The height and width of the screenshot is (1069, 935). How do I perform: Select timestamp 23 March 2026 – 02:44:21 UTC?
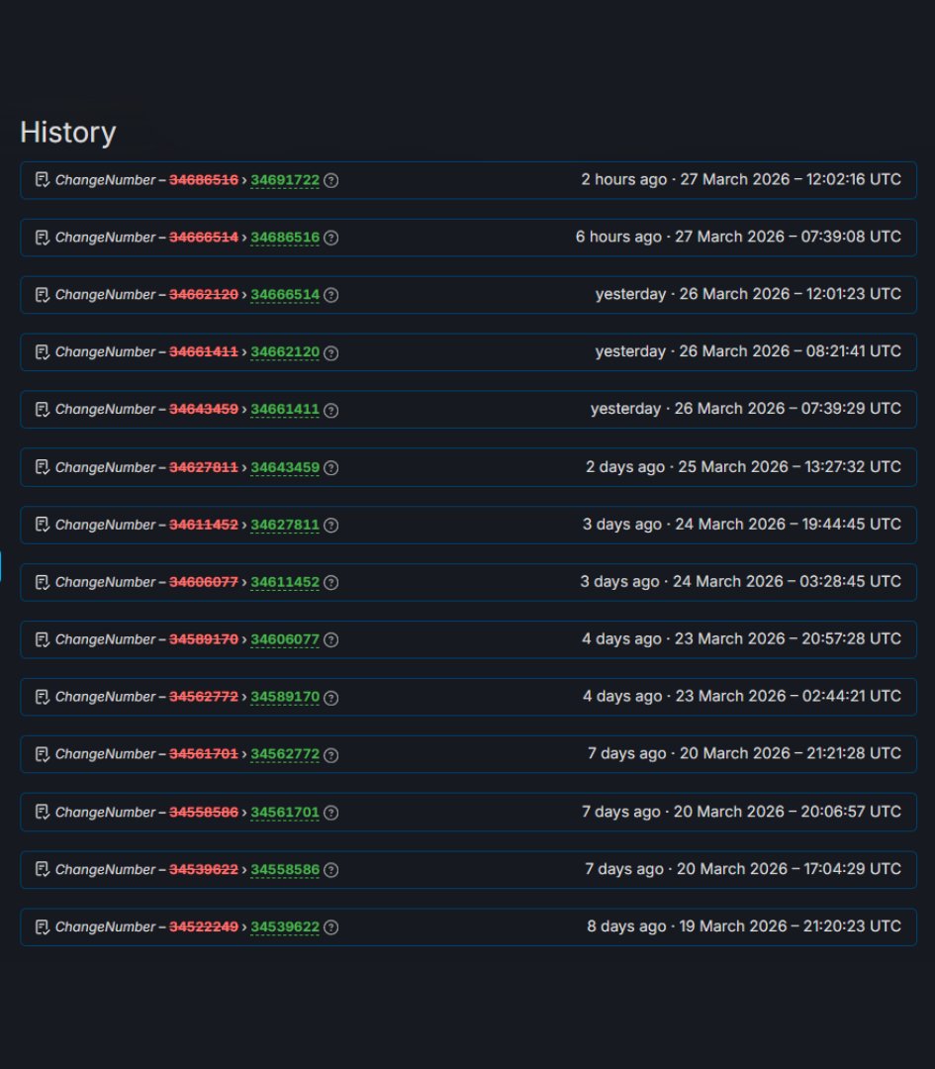[x=788, y=696]
